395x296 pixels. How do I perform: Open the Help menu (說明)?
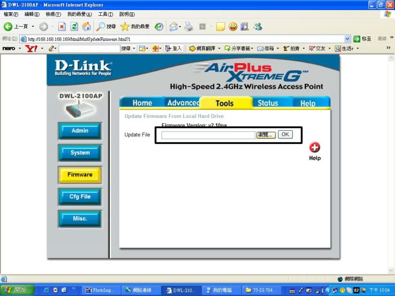click(127, 14)
